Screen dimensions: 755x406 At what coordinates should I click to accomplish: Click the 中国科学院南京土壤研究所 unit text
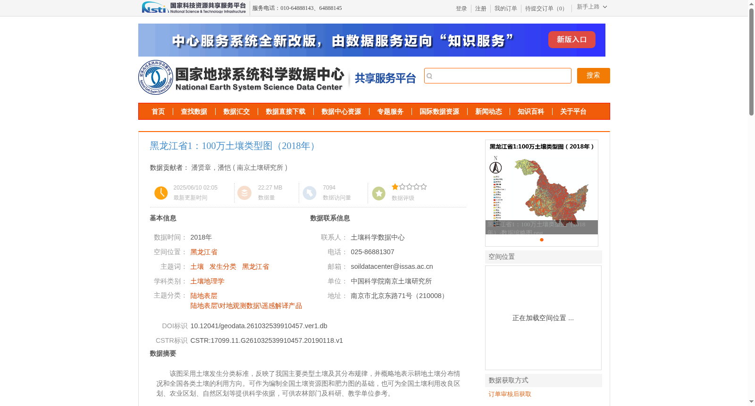click(x=391, y=282)
